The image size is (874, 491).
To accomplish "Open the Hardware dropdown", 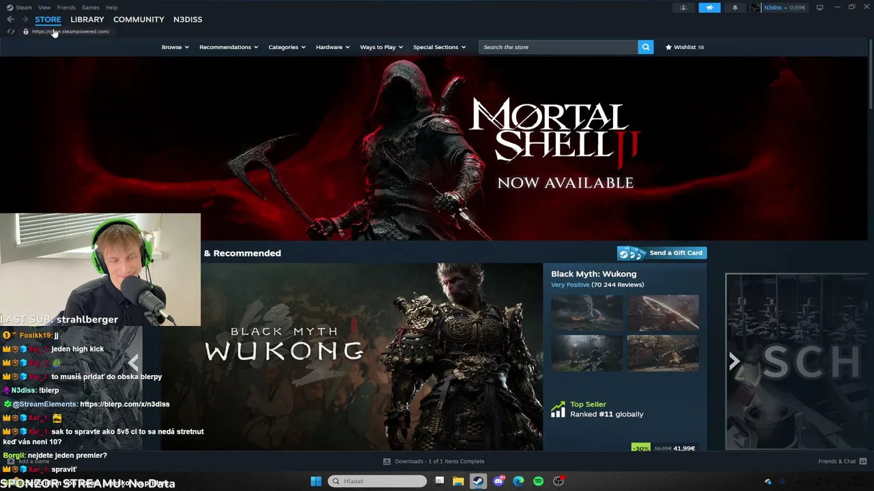I will coord(333,47).
